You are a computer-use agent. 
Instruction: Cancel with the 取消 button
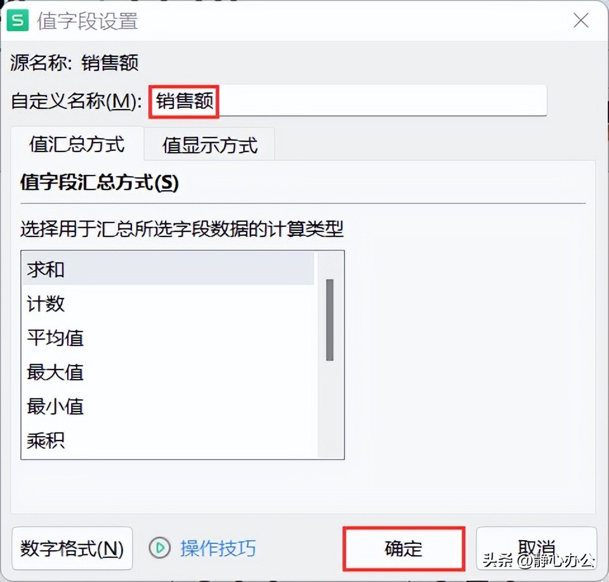(537, 548)
